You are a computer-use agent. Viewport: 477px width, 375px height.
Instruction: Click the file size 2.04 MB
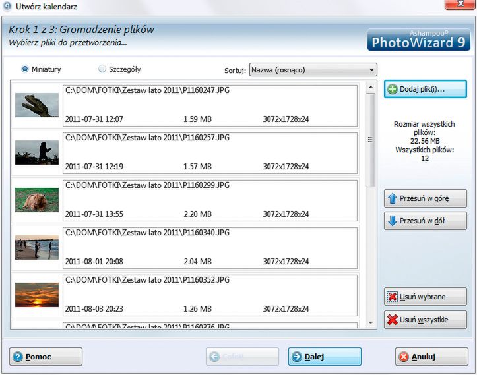click(197, 262)
